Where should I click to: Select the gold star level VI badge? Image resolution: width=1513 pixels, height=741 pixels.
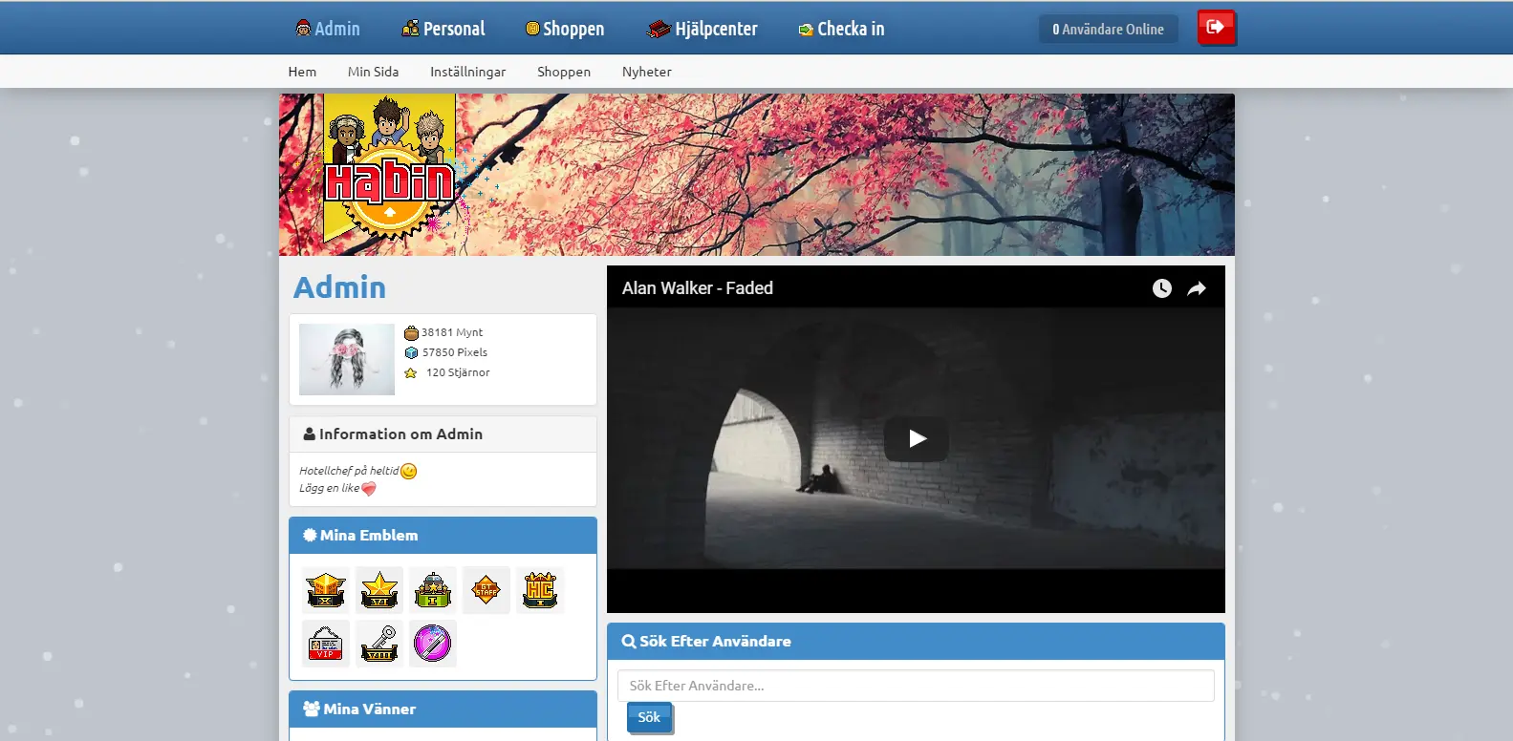[379, 590]
